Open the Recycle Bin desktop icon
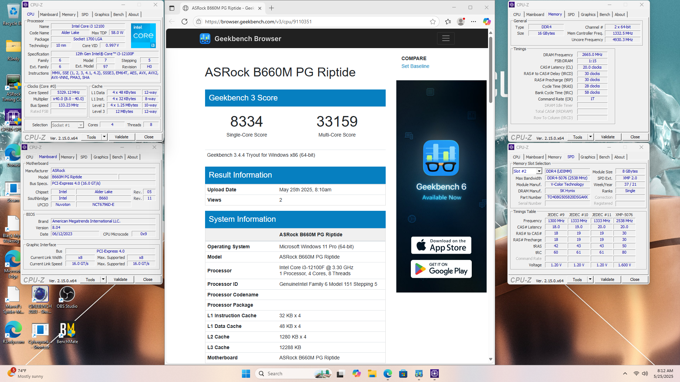680x382 pixels. click(x=13, y=15)
